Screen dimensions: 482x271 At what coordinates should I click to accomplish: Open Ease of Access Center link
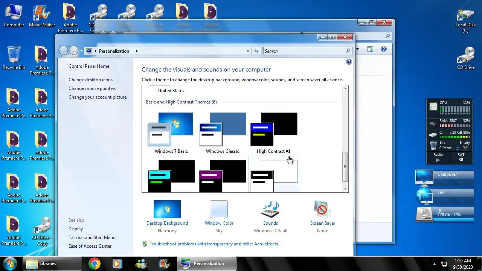coord(90,246)
